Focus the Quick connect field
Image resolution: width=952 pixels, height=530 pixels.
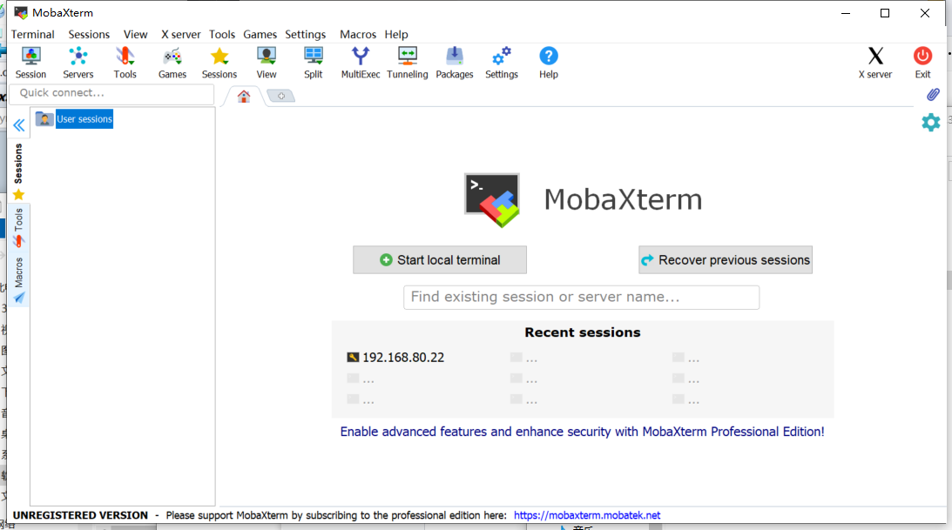(111, 93)
